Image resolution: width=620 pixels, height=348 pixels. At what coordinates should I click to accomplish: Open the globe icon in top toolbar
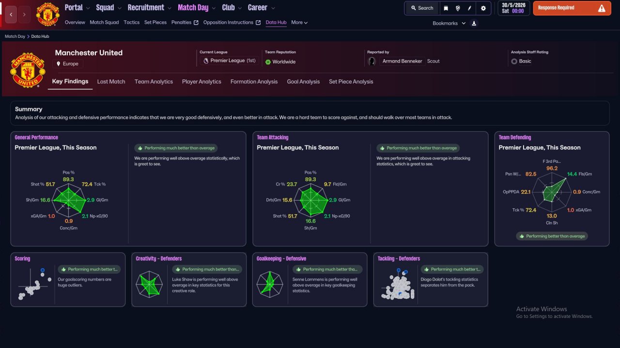pyautogui.click(x=458, y=8)
